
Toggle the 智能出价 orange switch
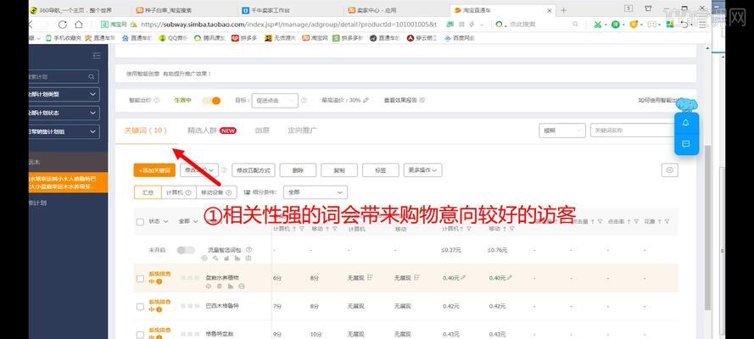coord(211,100)
